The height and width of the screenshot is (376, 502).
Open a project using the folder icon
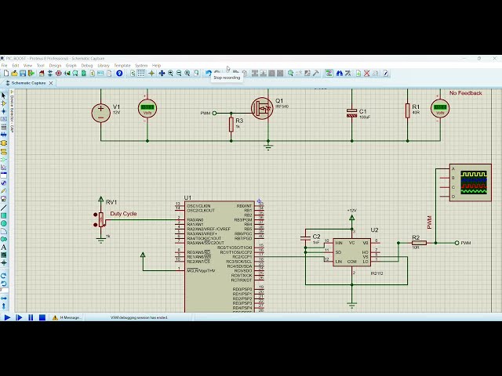point(14,74)
